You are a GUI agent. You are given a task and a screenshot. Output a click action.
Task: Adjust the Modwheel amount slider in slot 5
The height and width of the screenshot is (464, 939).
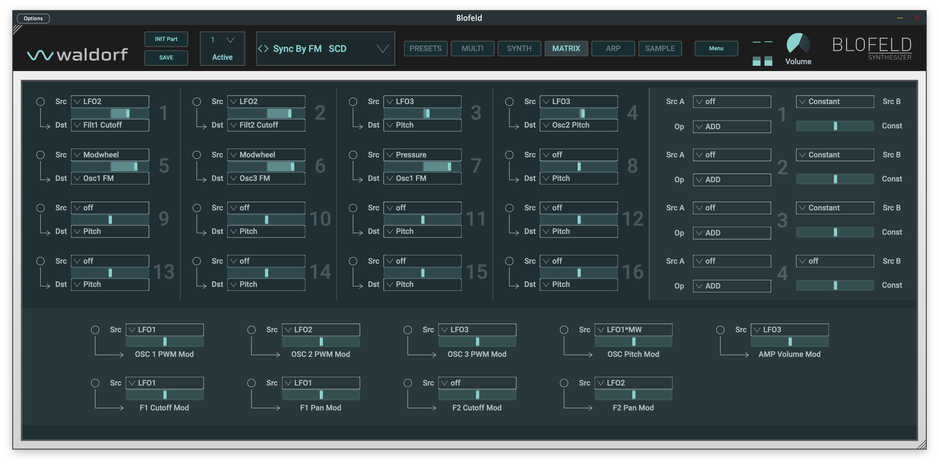click(x=110, y=167)
